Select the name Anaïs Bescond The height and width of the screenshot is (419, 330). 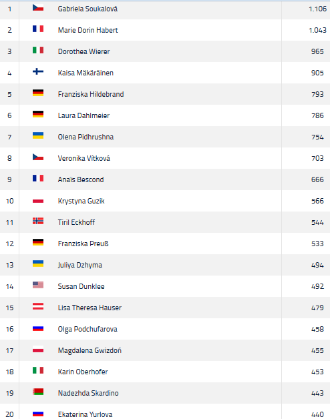[81, 179]
